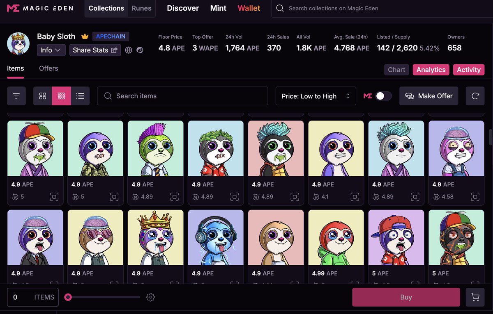The width and height of the screenshot is (493, 314).
Task: Click the '4.99 APE' price text
Action: coord(325,273)
